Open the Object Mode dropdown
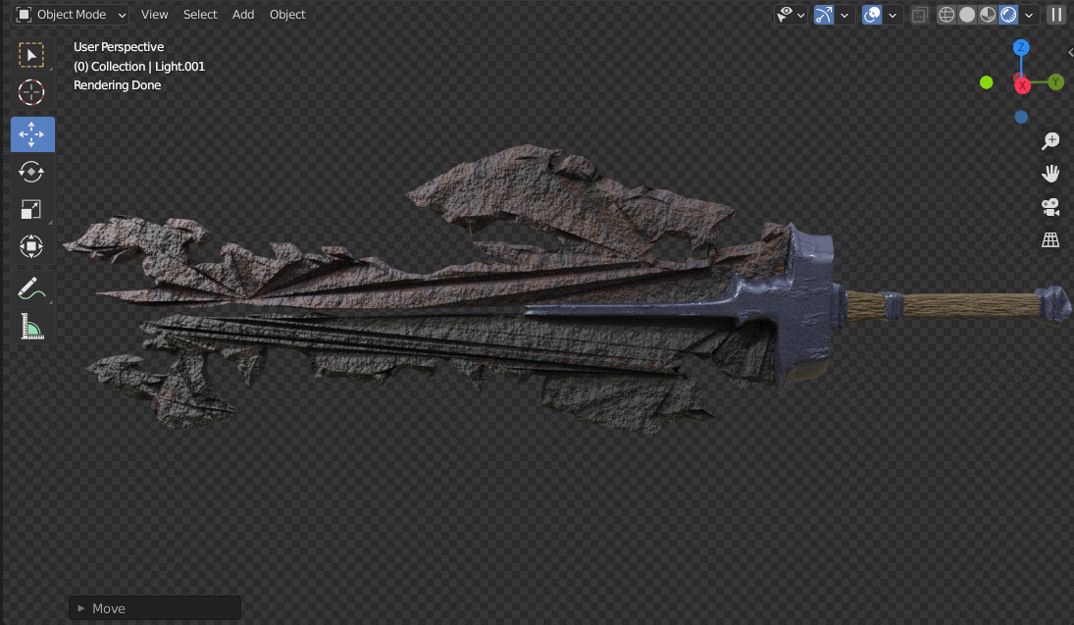Viewport: 1074px width, 625px height. [69, 14]
